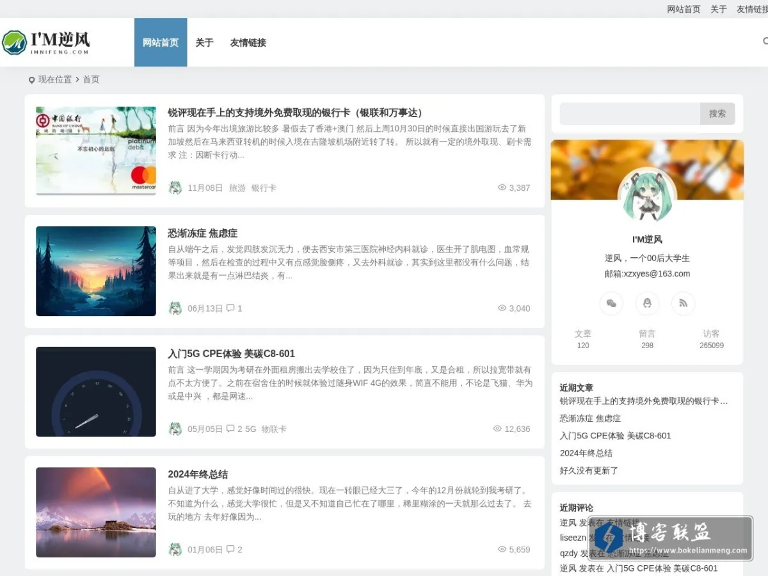The width and height of the screenshot is (768, 576).
Task: Click author avatar beside 01月06日
Action: pos(175,550)
